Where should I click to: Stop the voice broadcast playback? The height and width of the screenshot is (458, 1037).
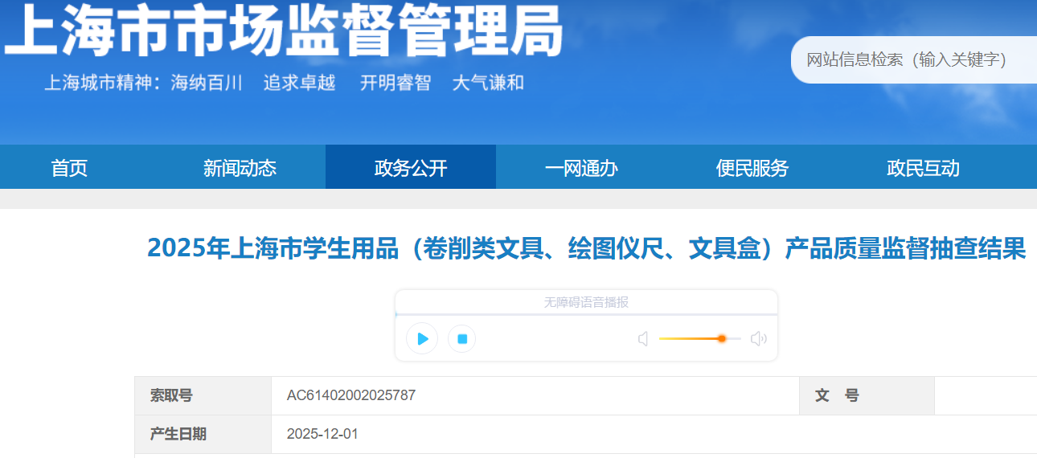(x=462, y=338)
